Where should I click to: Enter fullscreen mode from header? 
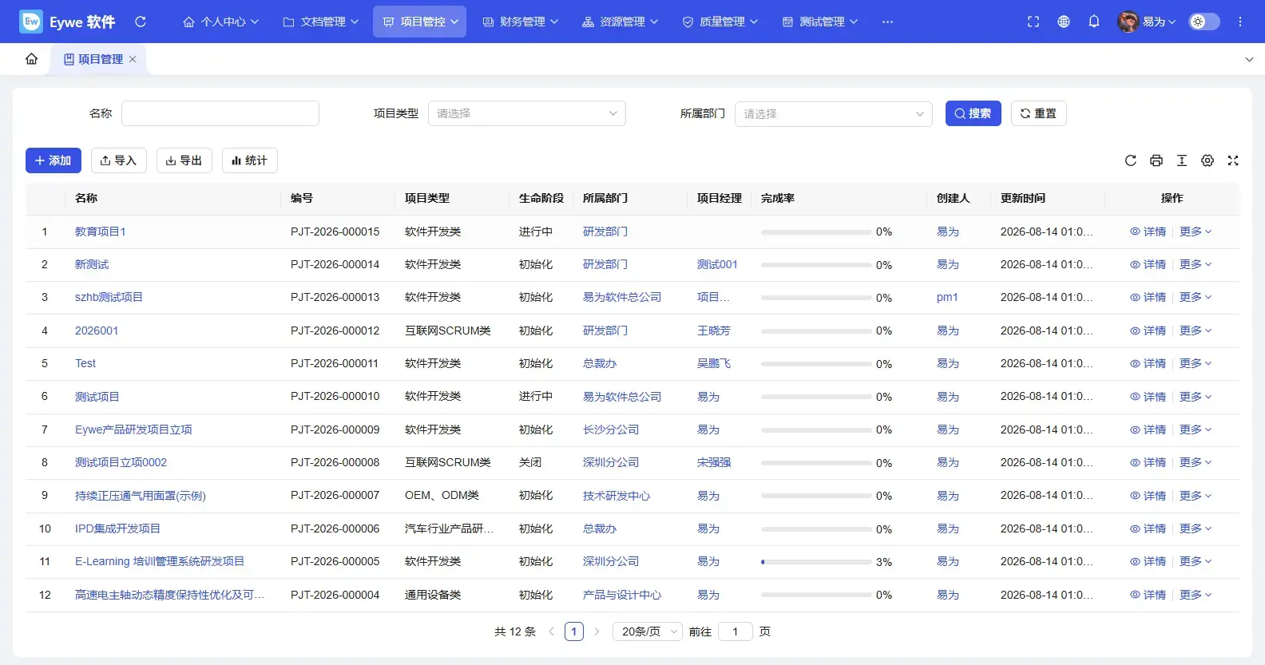coord(1033,22)
